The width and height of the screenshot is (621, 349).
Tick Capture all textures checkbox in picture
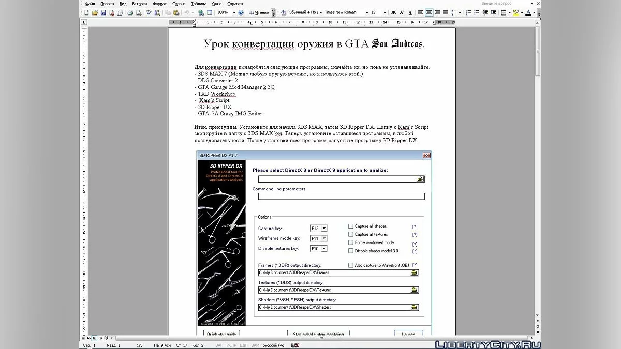pyautogui.click(x=351, y=234)
